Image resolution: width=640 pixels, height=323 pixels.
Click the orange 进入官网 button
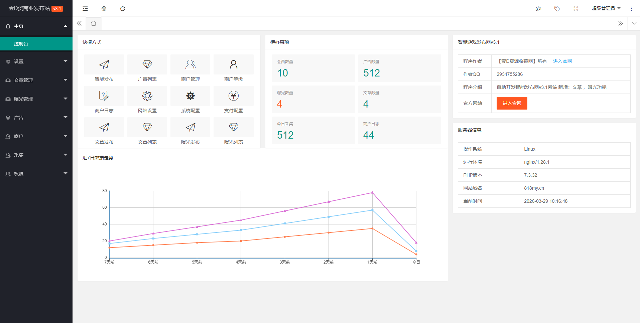(x=512, y=103)
